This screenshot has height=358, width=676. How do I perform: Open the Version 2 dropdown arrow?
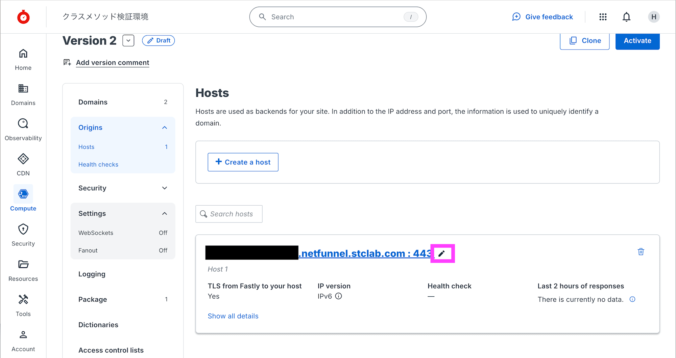click(128, 40)
